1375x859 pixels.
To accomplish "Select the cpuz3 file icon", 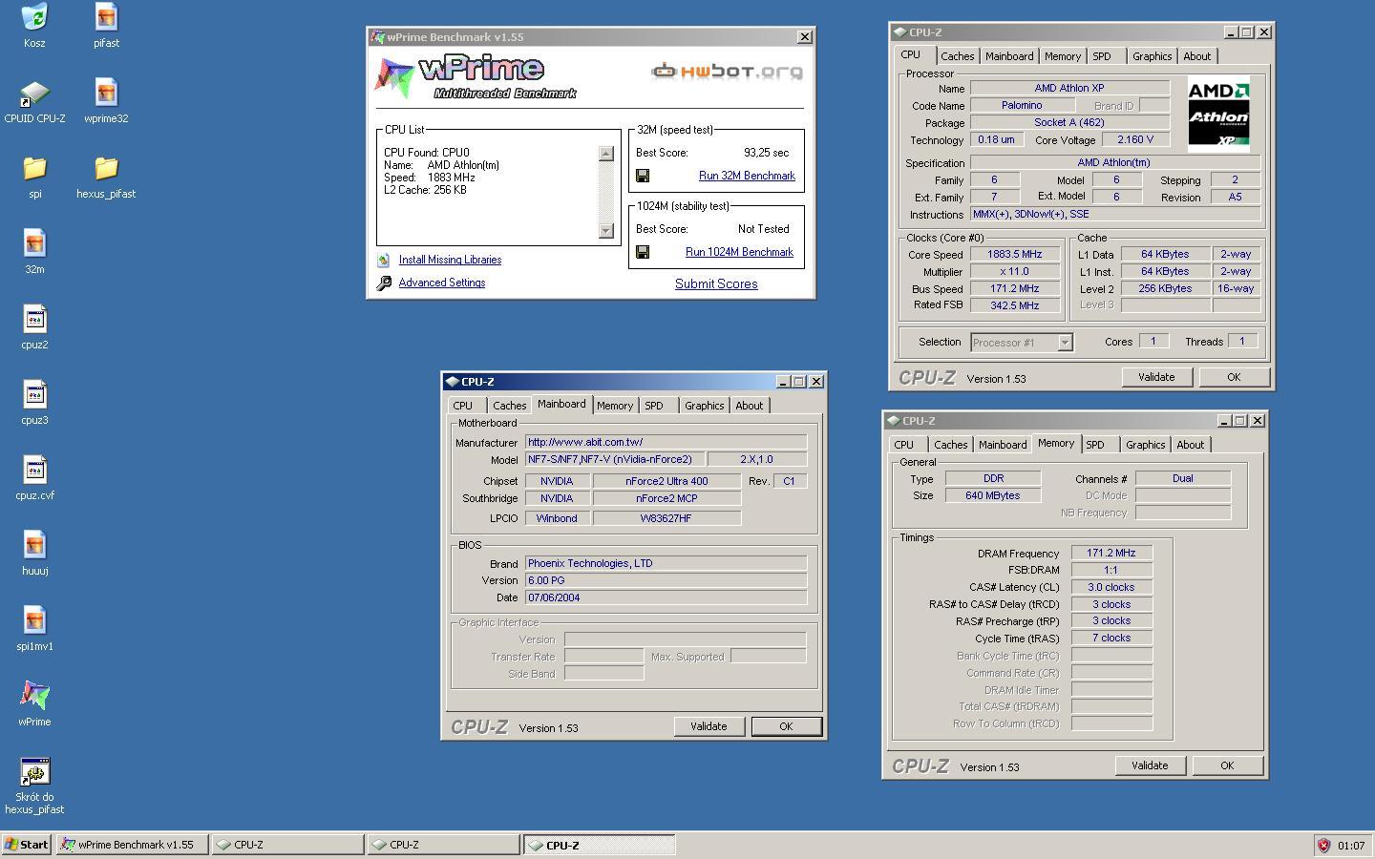I will (x=34, y=394).
